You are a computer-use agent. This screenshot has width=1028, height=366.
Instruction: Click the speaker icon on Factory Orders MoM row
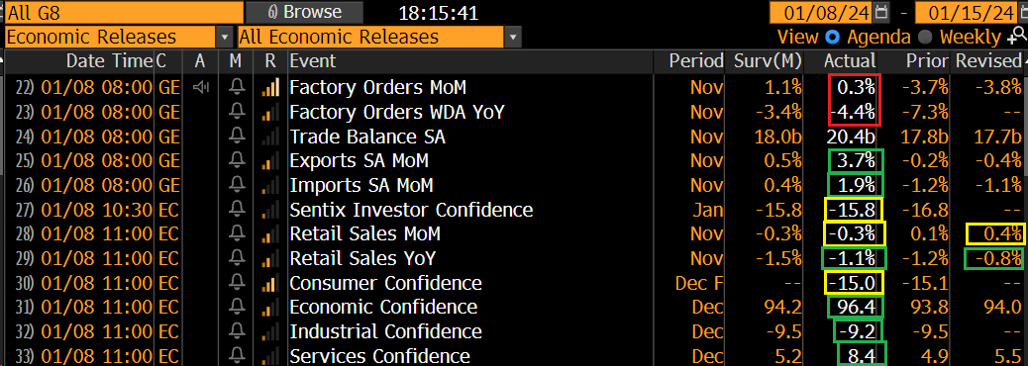click(201, 87)
